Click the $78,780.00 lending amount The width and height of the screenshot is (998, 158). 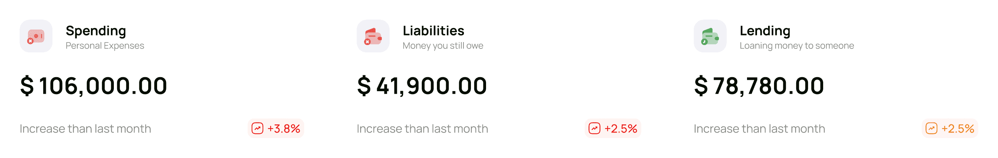758,86
